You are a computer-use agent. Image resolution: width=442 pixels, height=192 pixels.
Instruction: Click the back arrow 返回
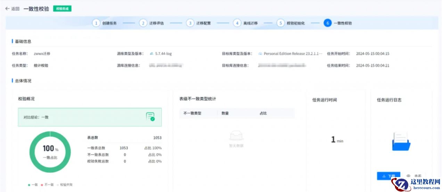click(x=12, y=9)
